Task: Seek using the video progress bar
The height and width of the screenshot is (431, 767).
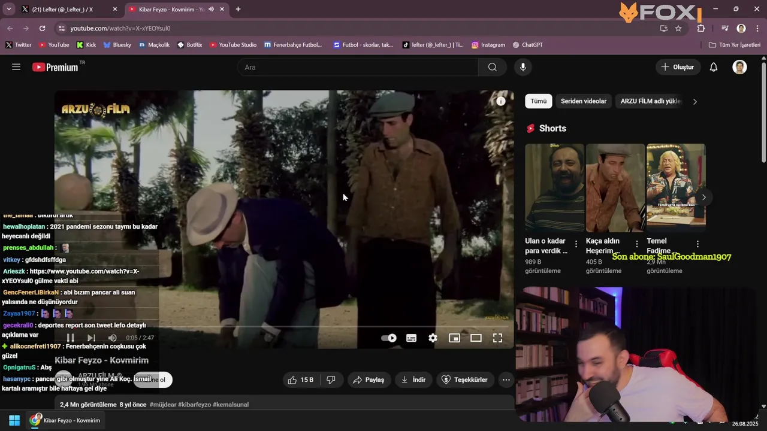Action: pos(284,326)
